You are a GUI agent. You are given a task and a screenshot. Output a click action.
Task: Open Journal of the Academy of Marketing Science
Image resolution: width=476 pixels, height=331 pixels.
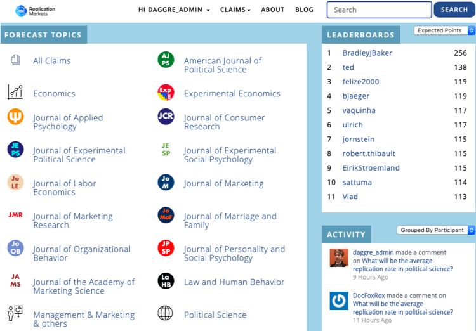(x=84, y=286)
